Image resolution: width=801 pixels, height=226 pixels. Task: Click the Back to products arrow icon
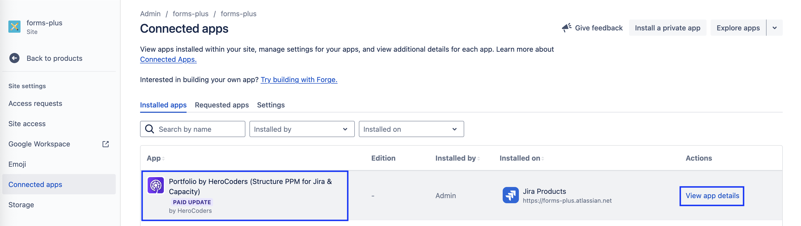pos(14,58)
